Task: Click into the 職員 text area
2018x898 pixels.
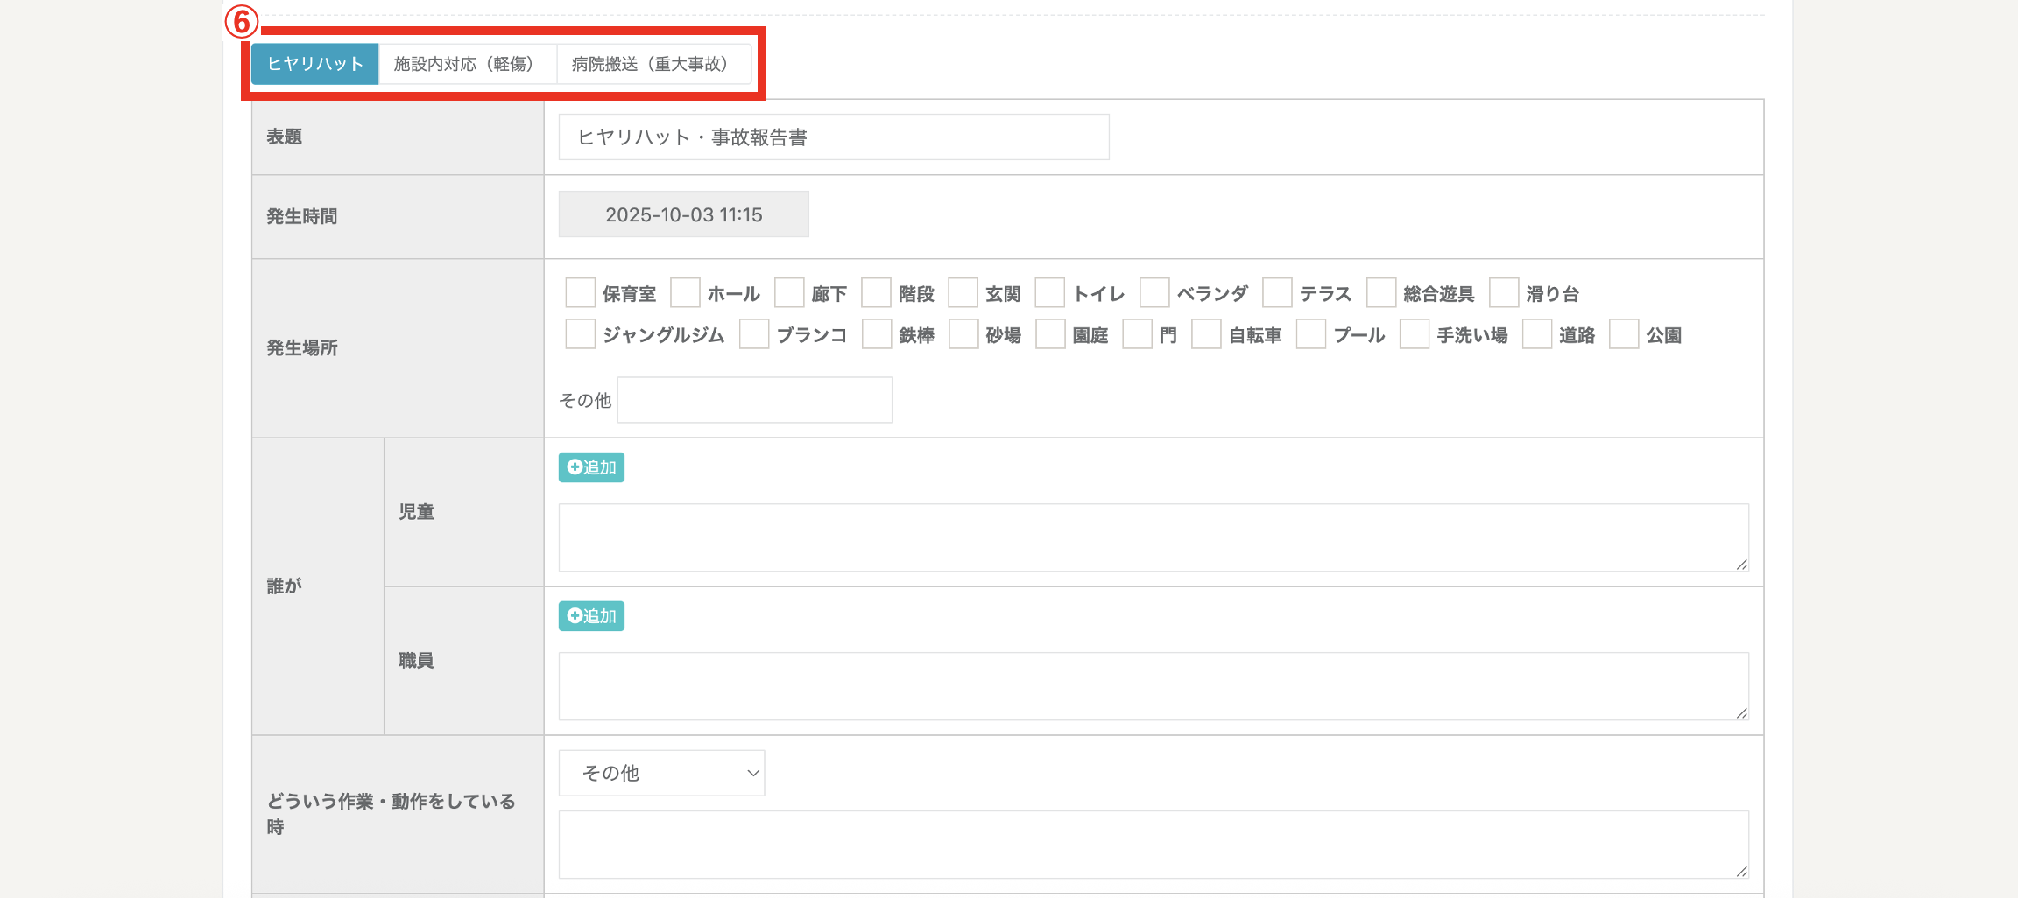Action: pyautogui.click(x=1153, y=686)
